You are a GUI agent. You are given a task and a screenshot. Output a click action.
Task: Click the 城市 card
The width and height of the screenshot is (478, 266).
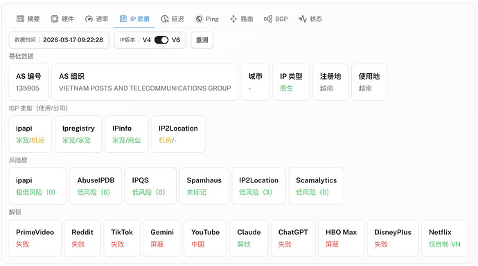(x=256, y=82)
